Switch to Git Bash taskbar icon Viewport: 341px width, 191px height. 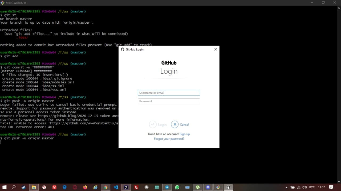(x=218, y=187)
